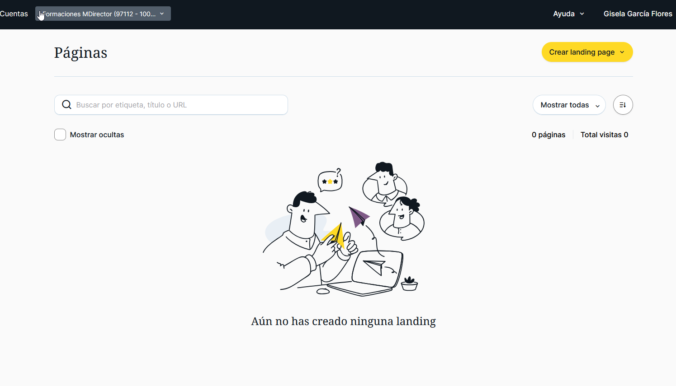Screen dimensions: 676x386
Task: Click the 0 páginas counter
Action: pyautogui.click(x=548, y=135)
